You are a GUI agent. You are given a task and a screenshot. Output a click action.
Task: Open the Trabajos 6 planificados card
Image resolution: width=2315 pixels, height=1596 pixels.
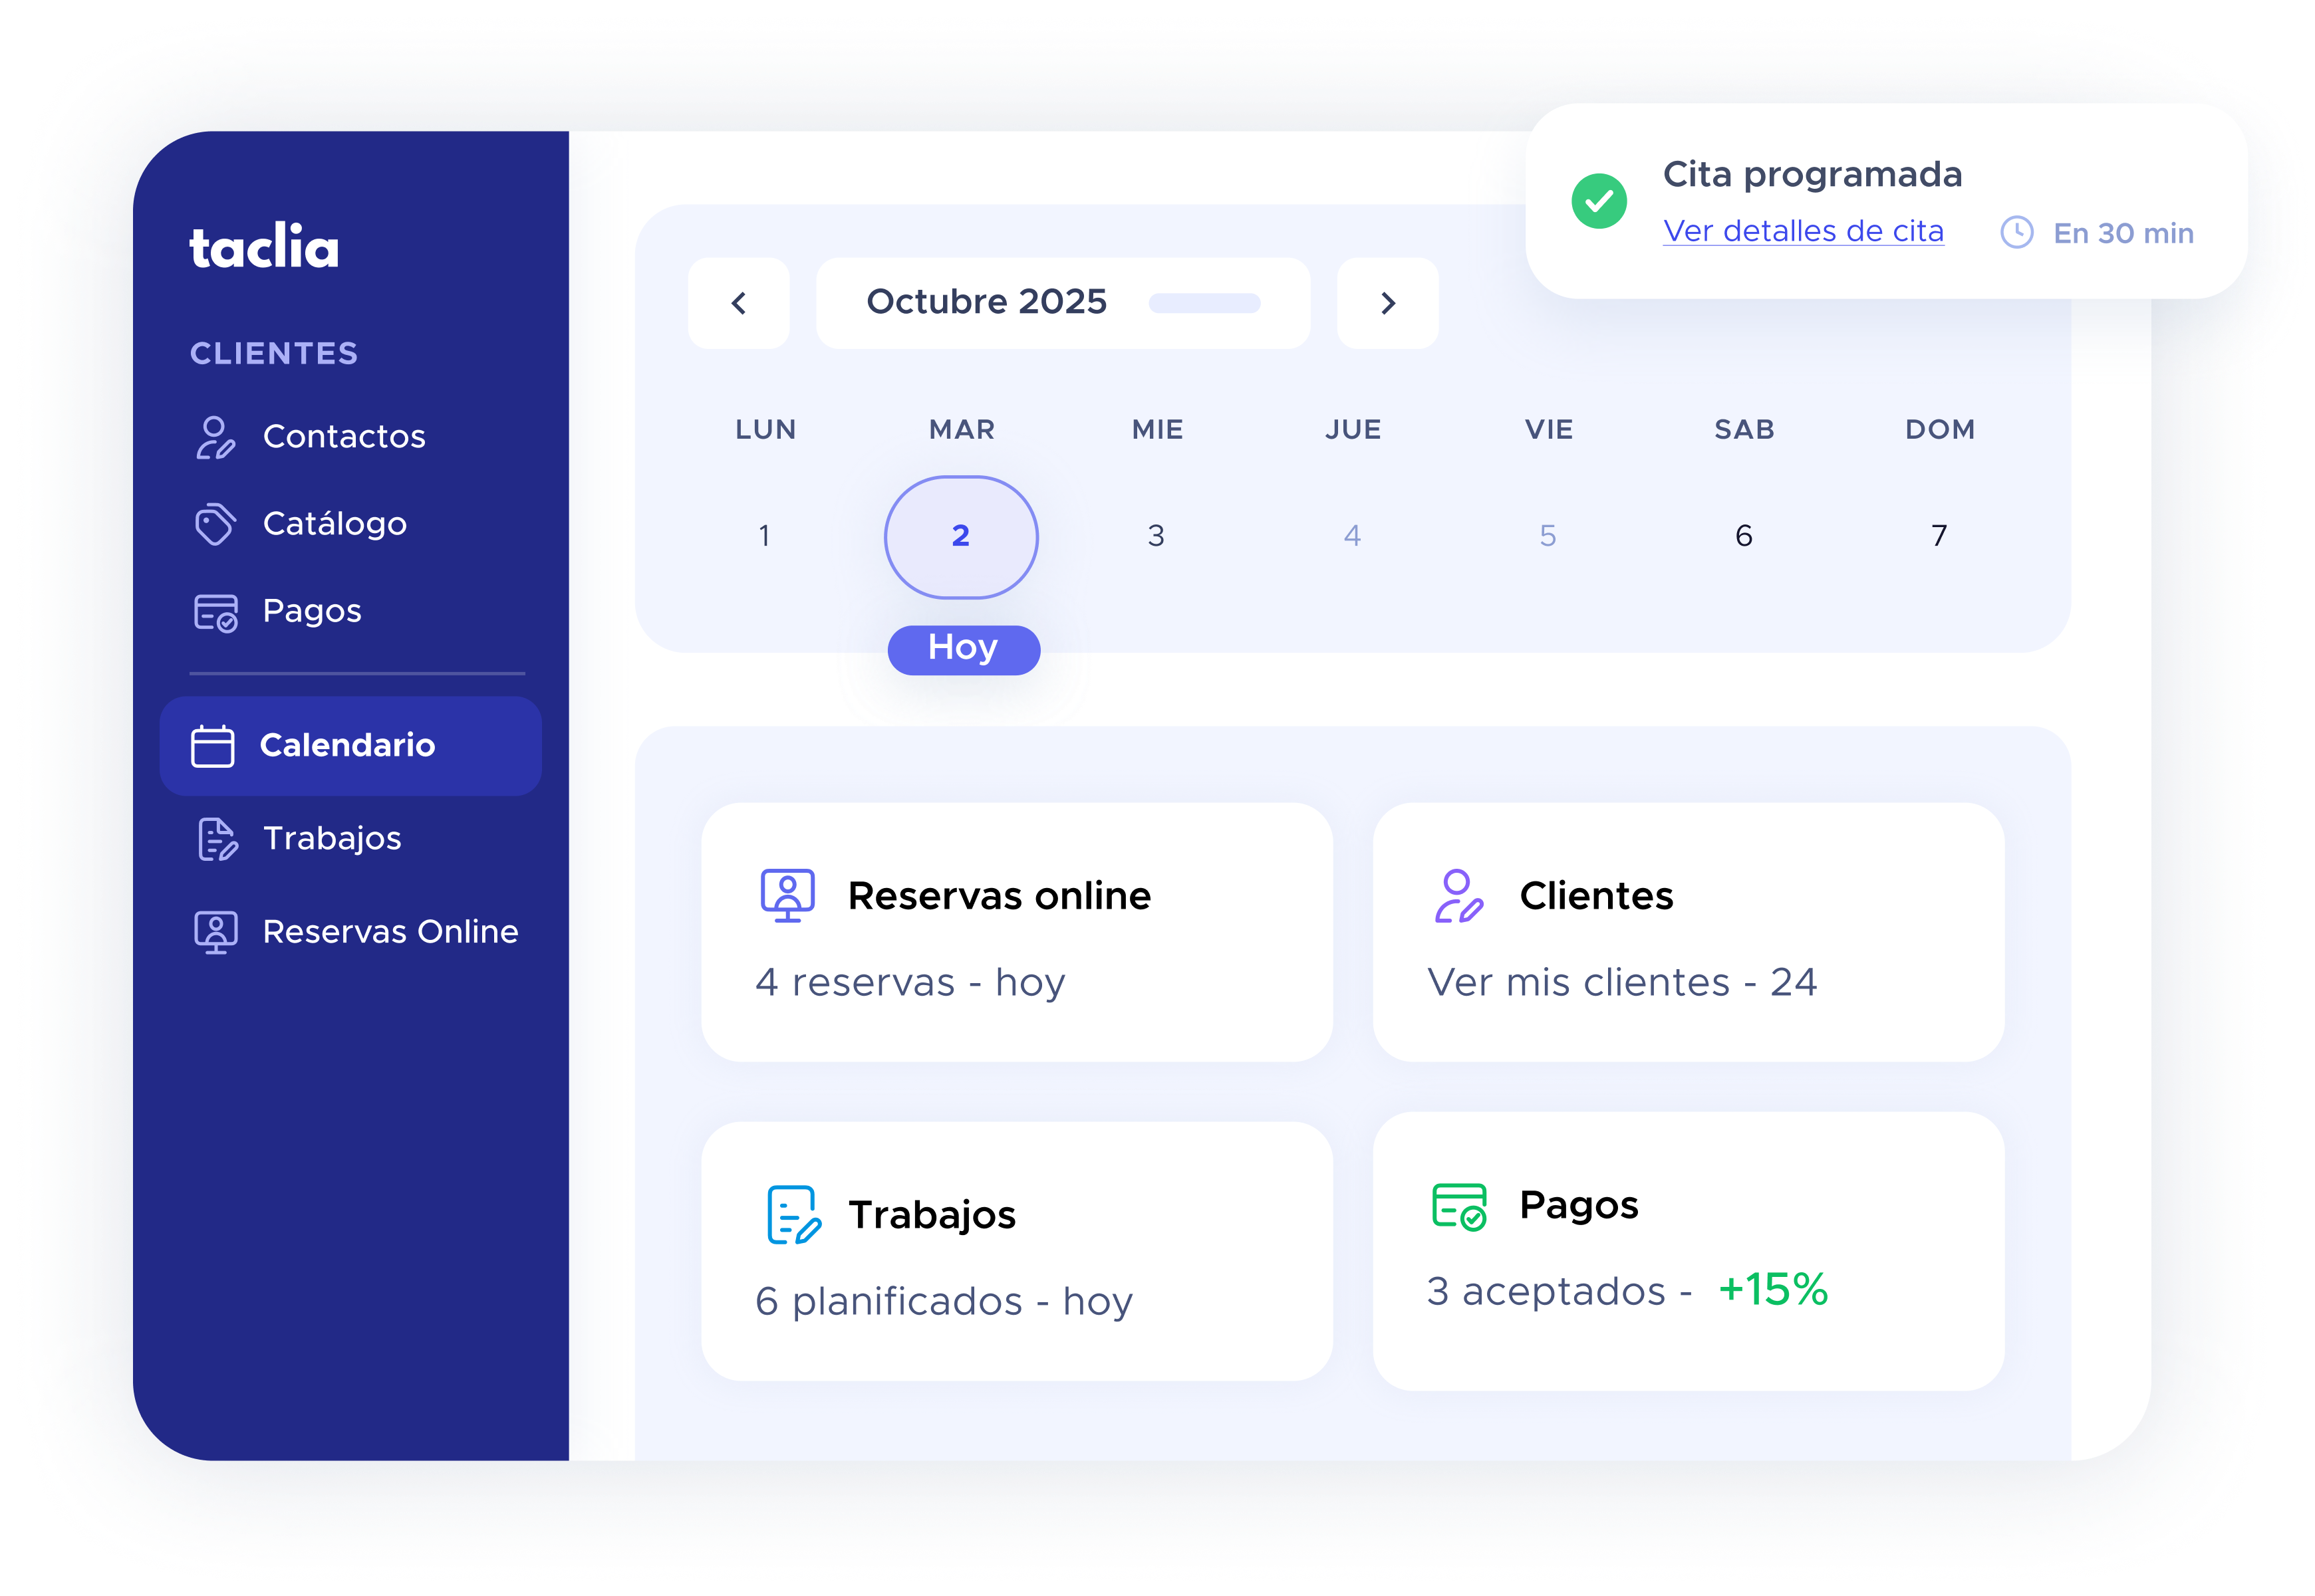(x=1016, y=1251)
